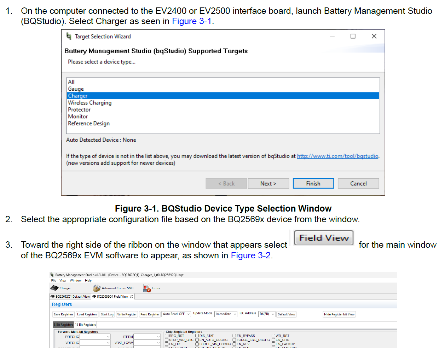Open the ti.com bqstudio link

337,156
